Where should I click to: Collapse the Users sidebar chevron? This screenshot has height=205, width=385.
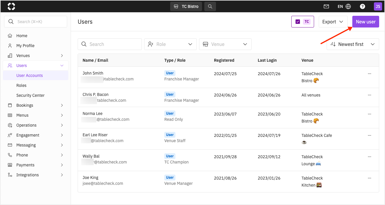[62, 66]
